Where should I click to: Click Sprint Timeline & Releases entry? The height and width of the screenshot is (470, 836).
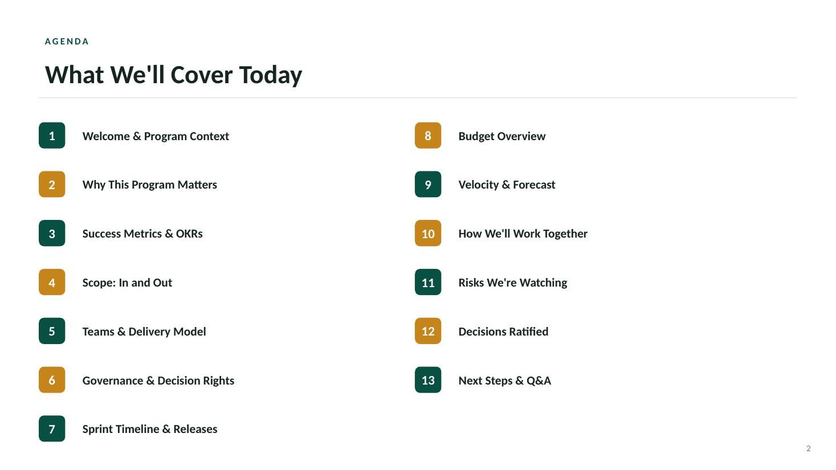pos(149,429)
